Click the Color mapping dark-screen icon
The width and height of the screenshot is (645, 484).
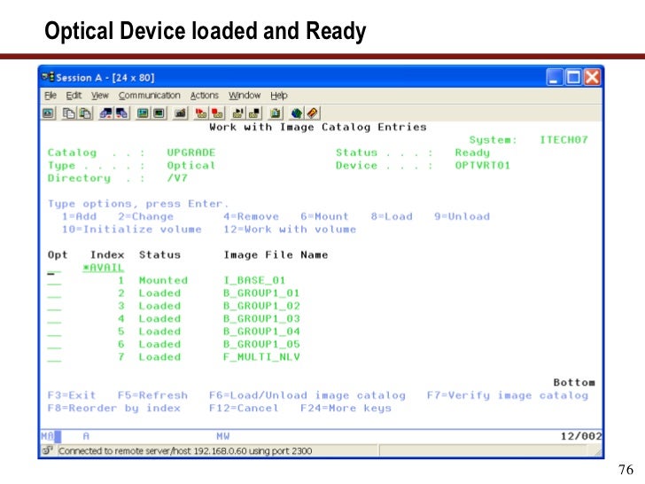(159, 113)
